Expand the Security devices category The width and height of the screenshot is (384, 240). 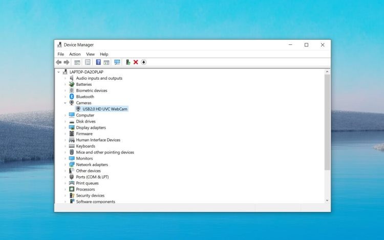click(65, 196)
